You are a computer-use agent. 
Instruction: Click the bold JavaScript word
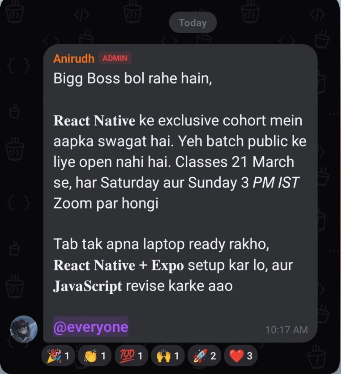pos(88,286)
